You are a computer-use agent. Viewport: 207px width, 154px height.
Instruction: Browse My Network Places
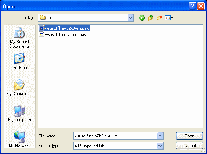(19, 140)
